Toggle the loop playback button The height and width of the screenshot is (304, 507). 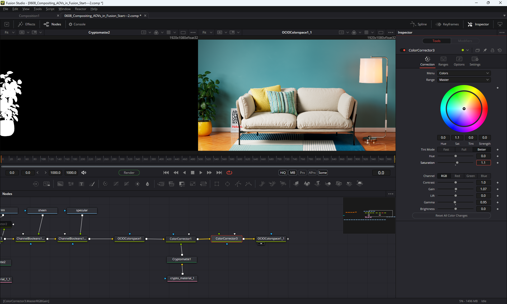[229, 173]
